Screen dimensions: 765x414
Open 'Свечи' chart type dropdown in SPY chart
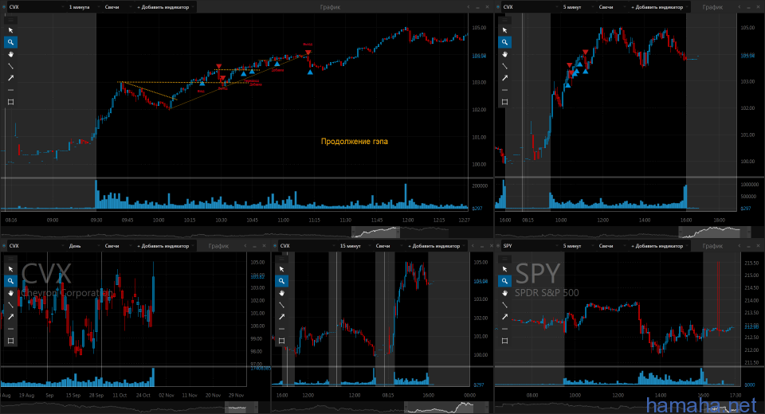pyautogui.click(x=611, y=246)
